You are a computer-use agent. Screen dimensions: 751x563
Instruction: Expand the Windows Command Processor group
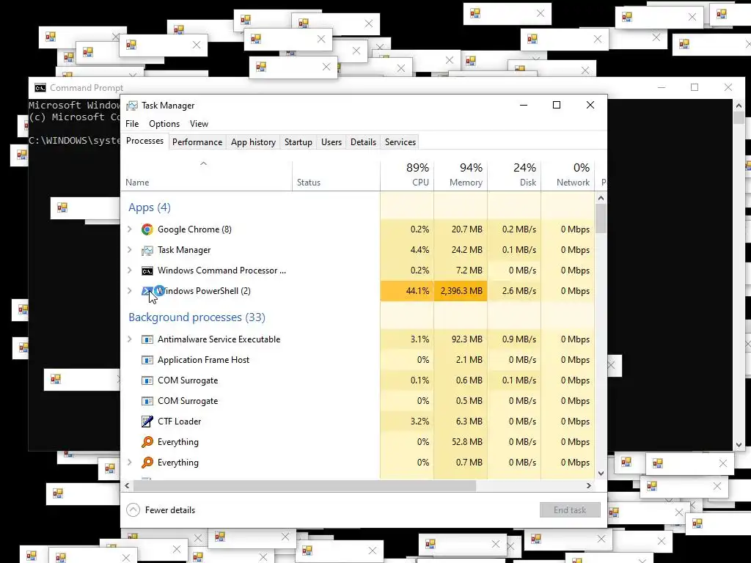coord(129,271)
